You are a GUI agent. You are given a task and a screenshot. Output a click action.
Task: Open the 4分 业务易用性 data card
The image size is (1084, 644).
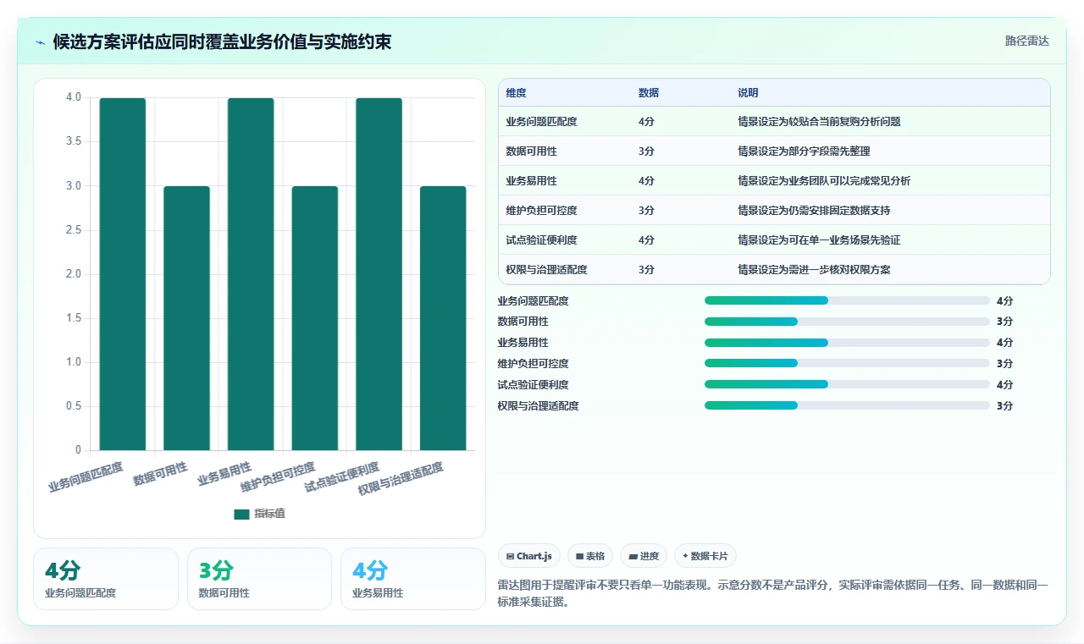click(x=413, y=579)
